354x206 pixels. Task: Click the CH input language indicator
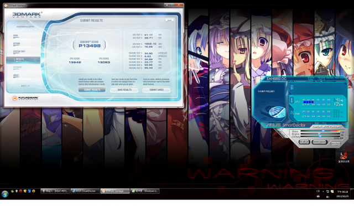(x=318, y=191)
